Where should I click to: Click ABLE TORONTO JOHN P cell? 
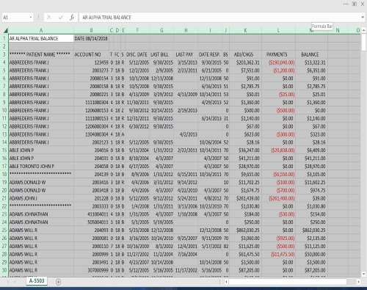[41, 166]
